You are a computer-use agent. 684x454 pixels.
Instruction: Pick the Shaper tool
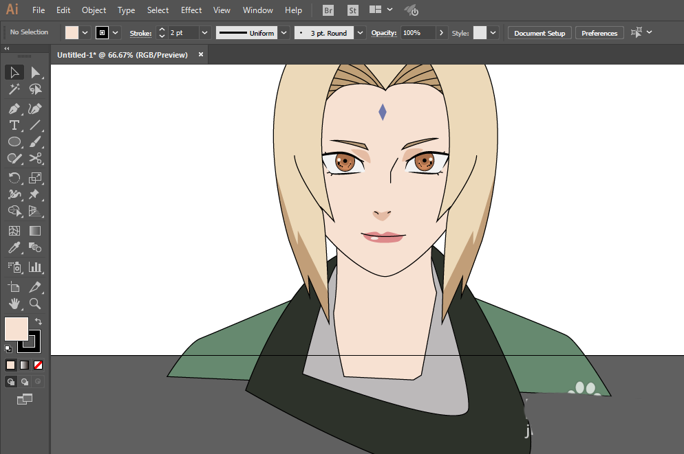point(14,159)
